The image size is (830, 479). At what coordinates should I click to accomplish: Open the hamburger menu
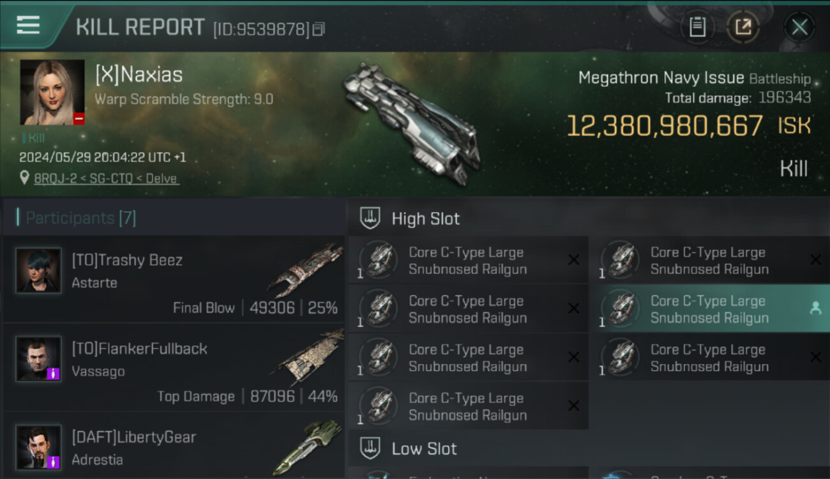(29, 25)
